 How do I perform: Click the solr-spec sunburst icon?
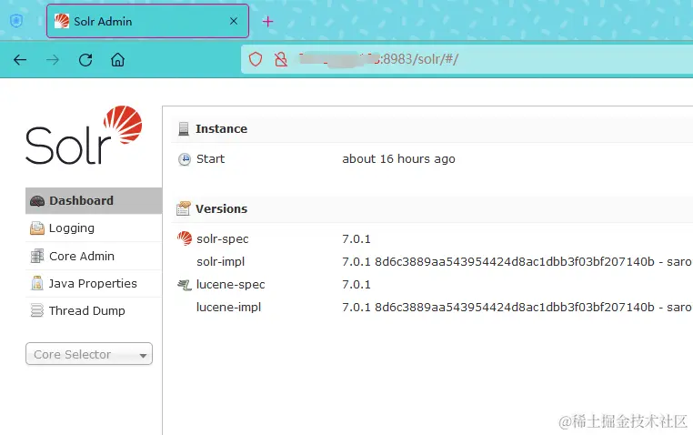click(185, 238)
